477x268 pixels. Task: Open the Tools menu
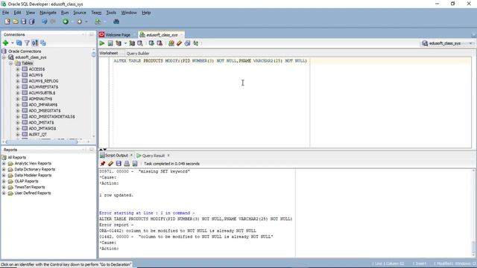(x=111, y=13)
